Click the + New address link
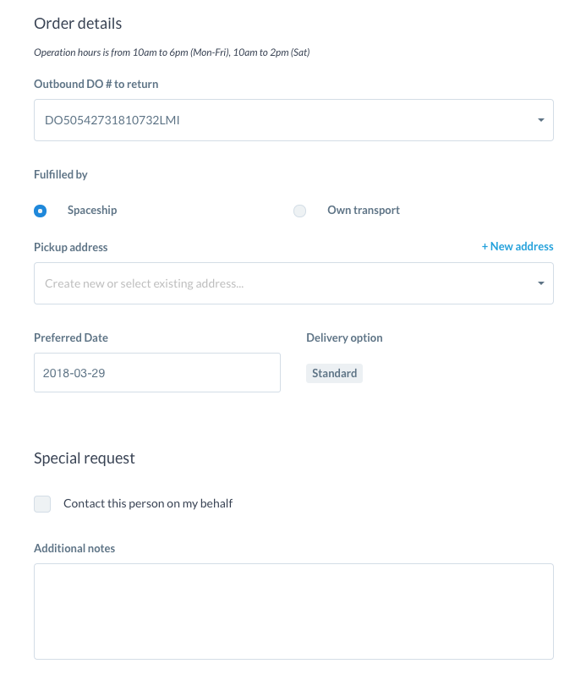The image size is (586, 691). (518, 246)
